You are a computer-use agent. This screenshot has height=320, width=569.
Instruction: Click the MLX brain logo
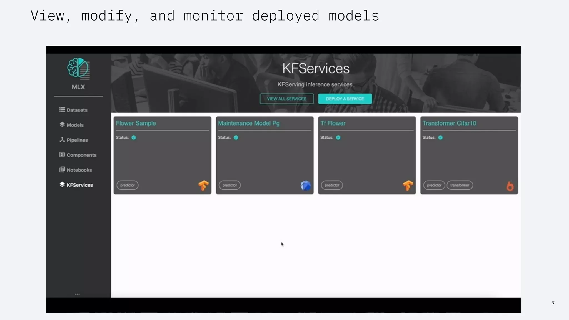click(78, 68)
